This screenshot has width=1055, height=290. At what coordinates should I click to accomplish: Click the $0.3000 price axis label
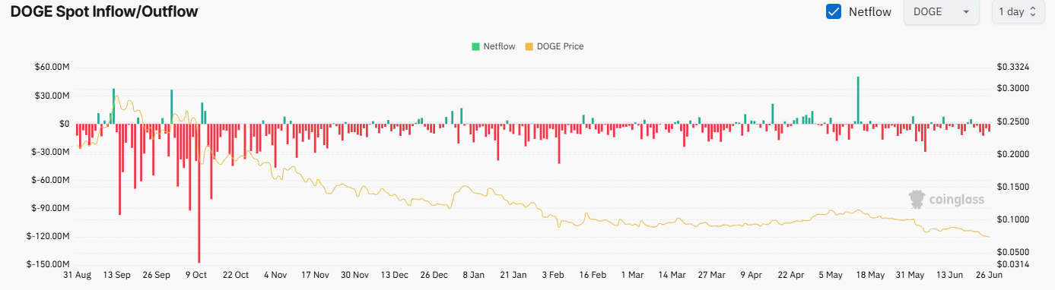tap(1012, 89)
